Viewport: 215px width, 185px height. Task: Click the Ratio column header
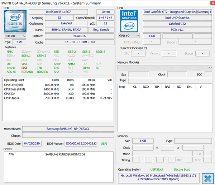pyautogui.click(x=70, y=80)
